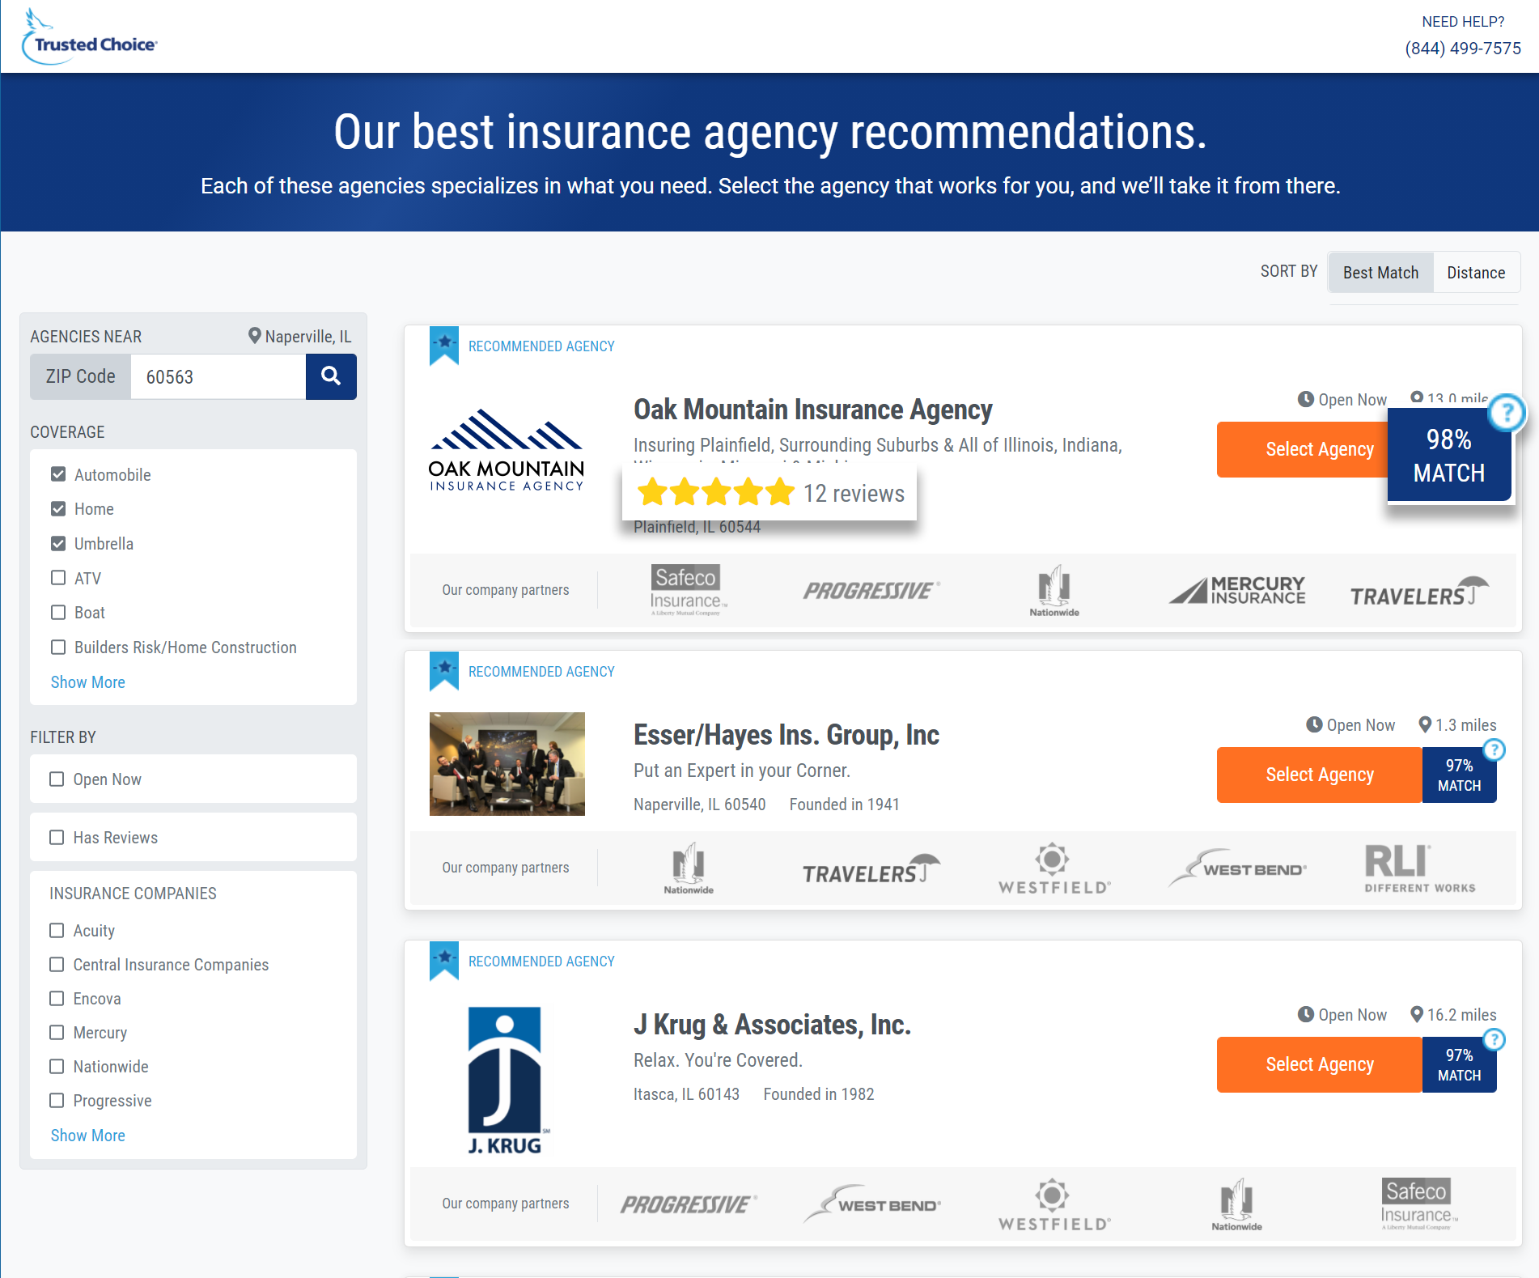Click the recommended ribbon icon on J Krug card
This screenshot has width=1539, height=1278.
443,961
